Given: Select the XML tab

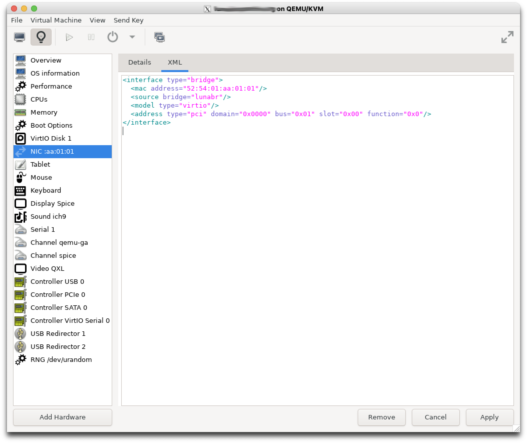Looking at the screenshot, I should 175,62.
